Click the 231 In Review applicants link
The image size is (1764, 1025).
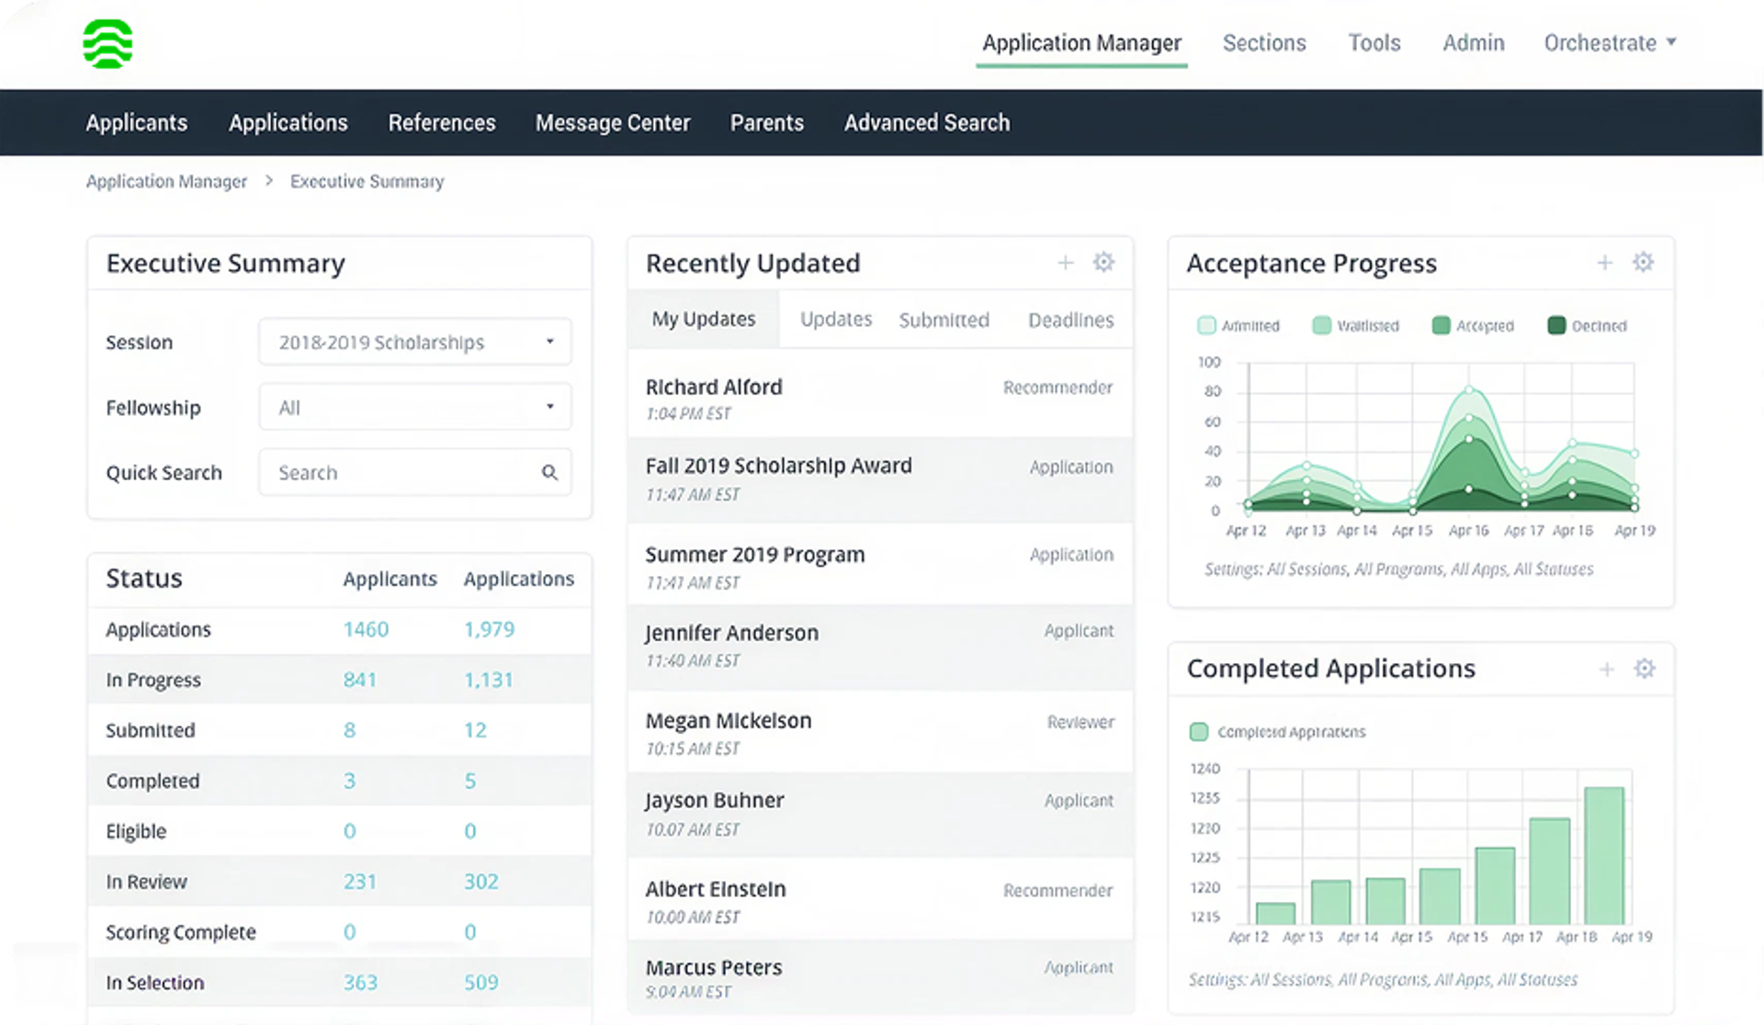coord(359,882)
